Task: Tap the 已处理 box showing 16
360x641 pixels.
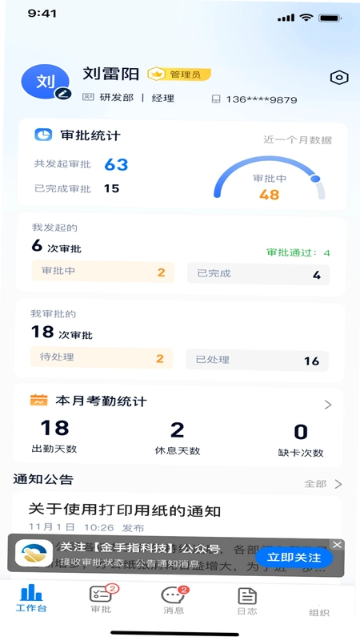Action: (x=257, y=360)
